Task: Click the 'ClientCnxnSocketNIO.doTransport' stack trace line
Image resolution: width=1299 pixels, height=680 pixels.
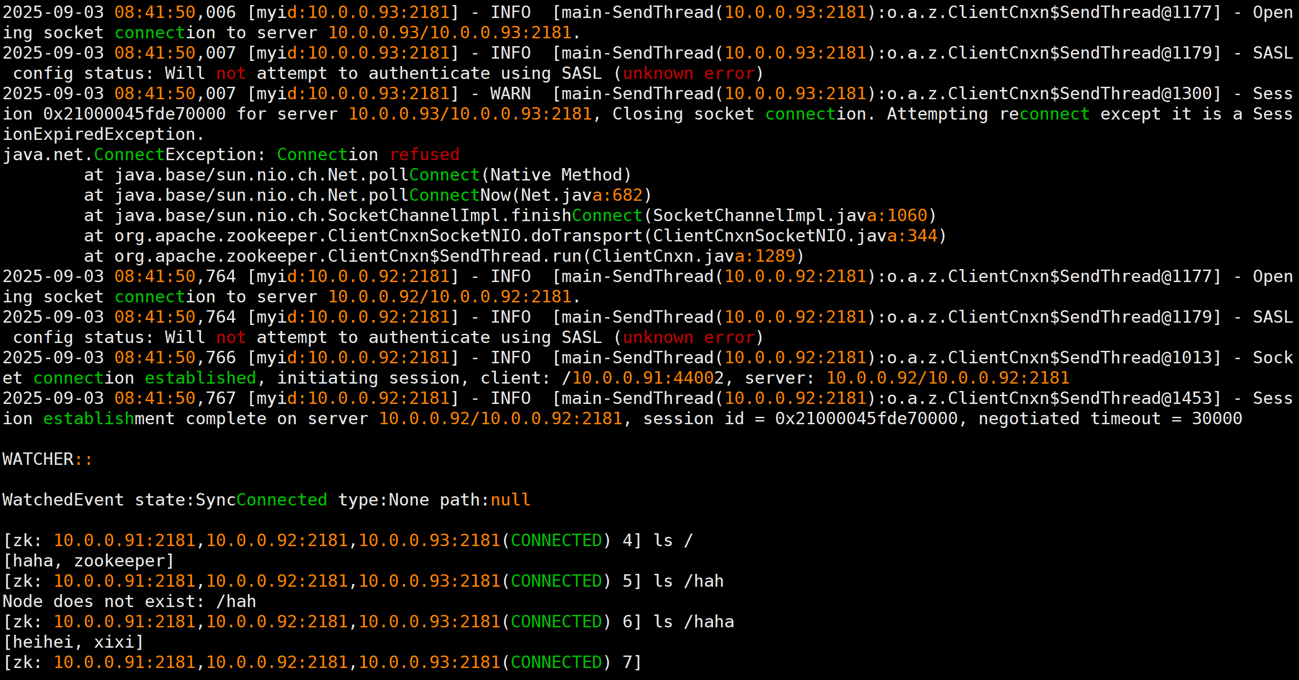Action: [x=515, y=236]
